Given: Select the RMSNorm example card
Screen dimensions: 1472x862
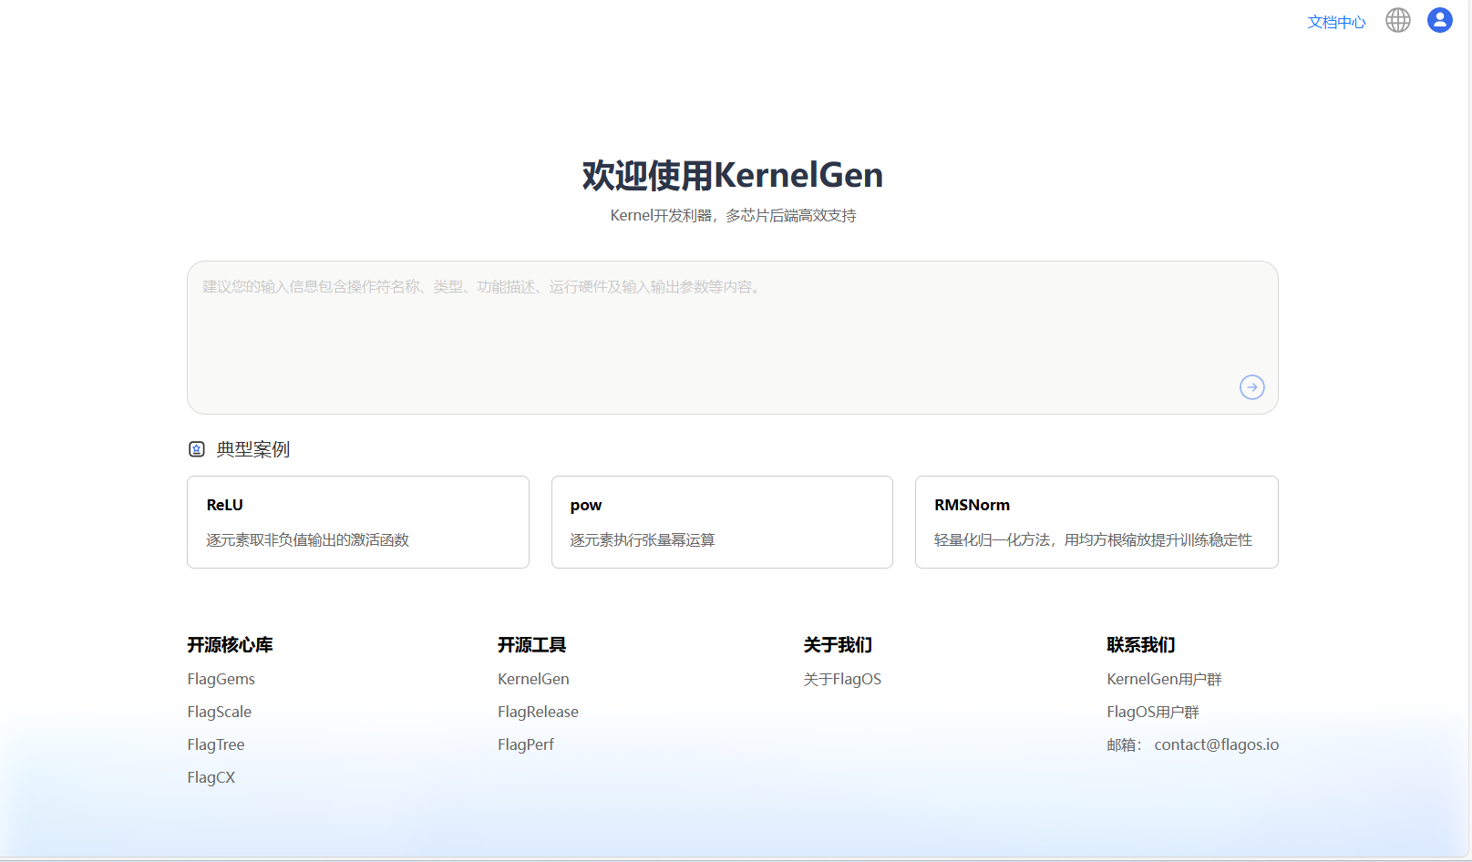Looking at the screenshot, I should coord(1096,522).
